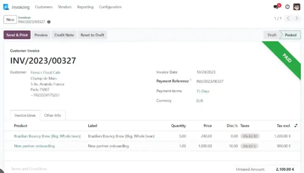
Task: Click the Invoices breadcrumb link
Action: (24, 17)
